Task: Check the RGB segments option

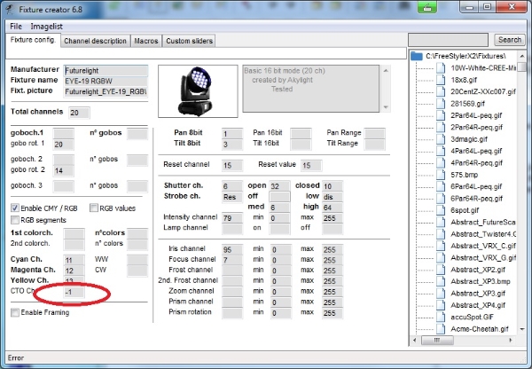Action: coord(15,219)
